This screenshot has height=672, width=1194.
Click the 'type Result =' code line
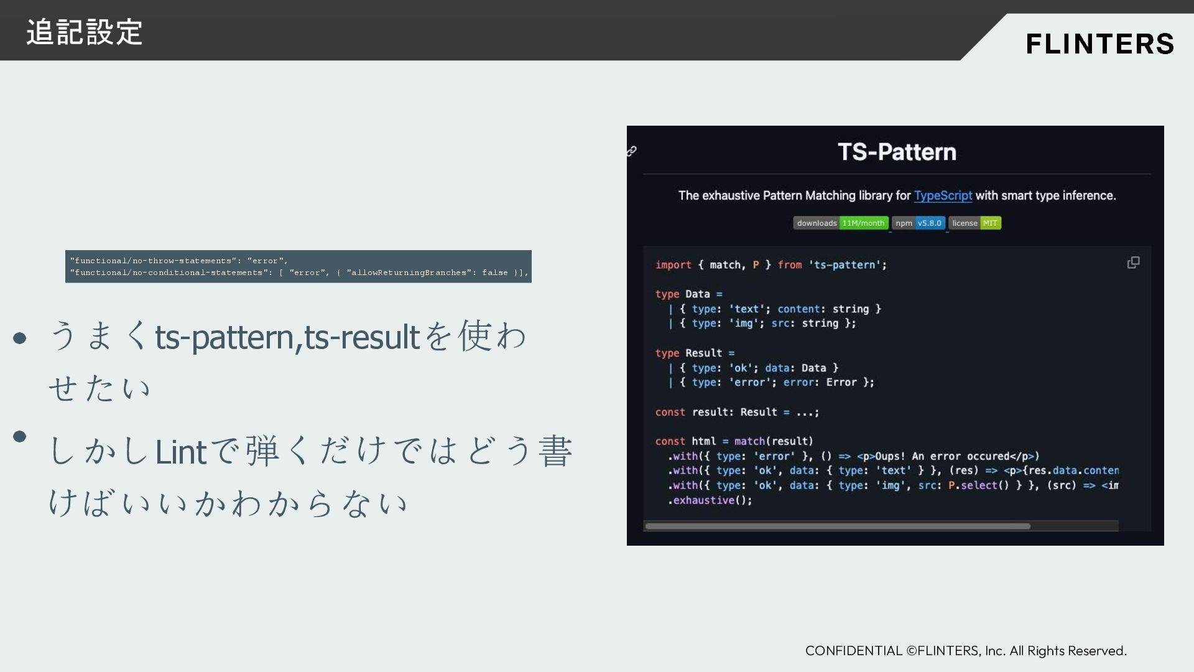coord(694,353)
